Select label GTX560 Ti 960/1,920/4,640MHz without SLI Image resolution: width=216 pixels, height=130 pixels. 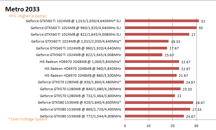[78, 48]
